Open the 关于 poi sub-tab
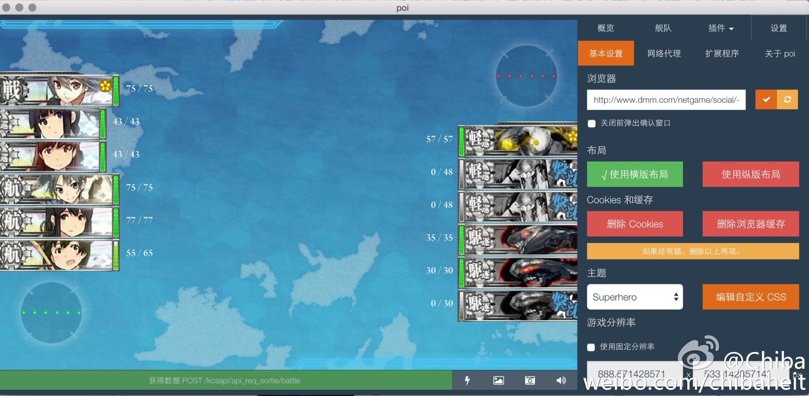The image size is (809, 396). point(780,53)
